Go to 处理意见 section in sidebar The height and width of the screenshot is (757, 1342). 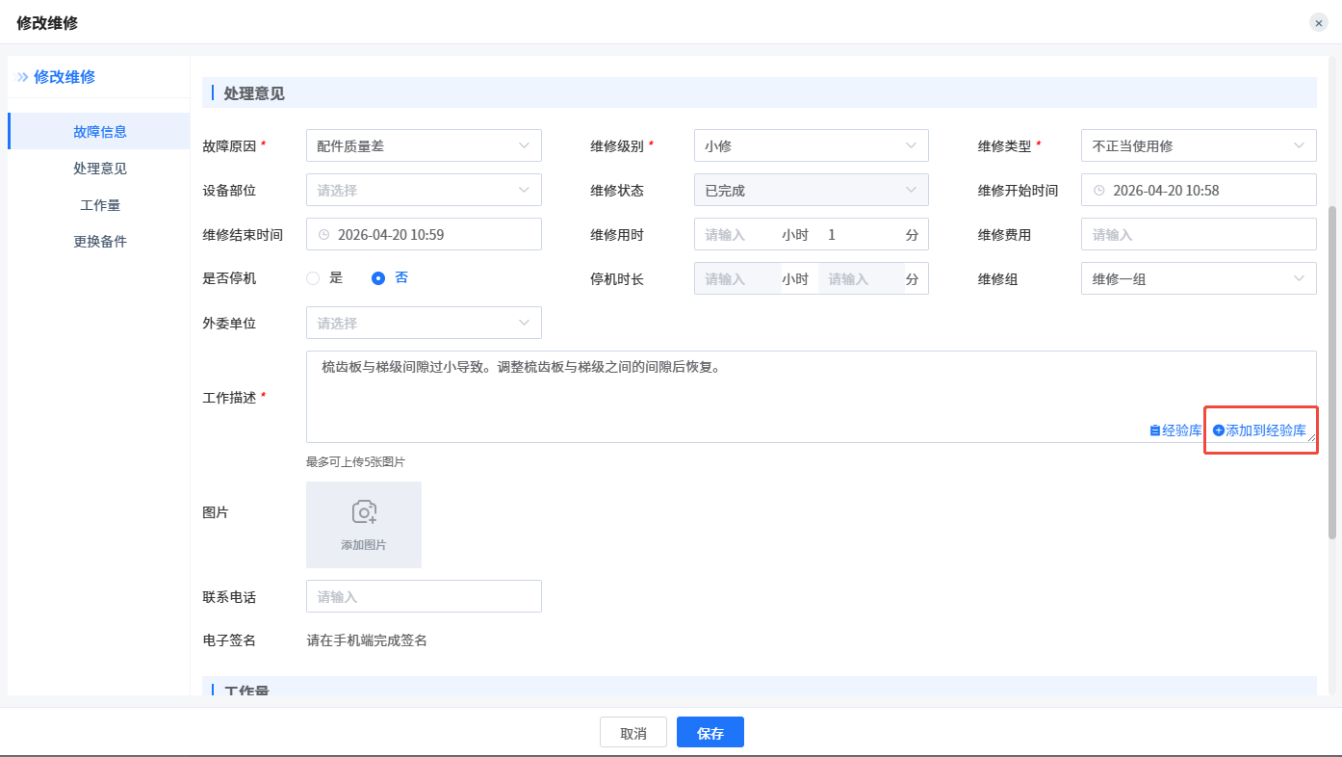[100, 168]
